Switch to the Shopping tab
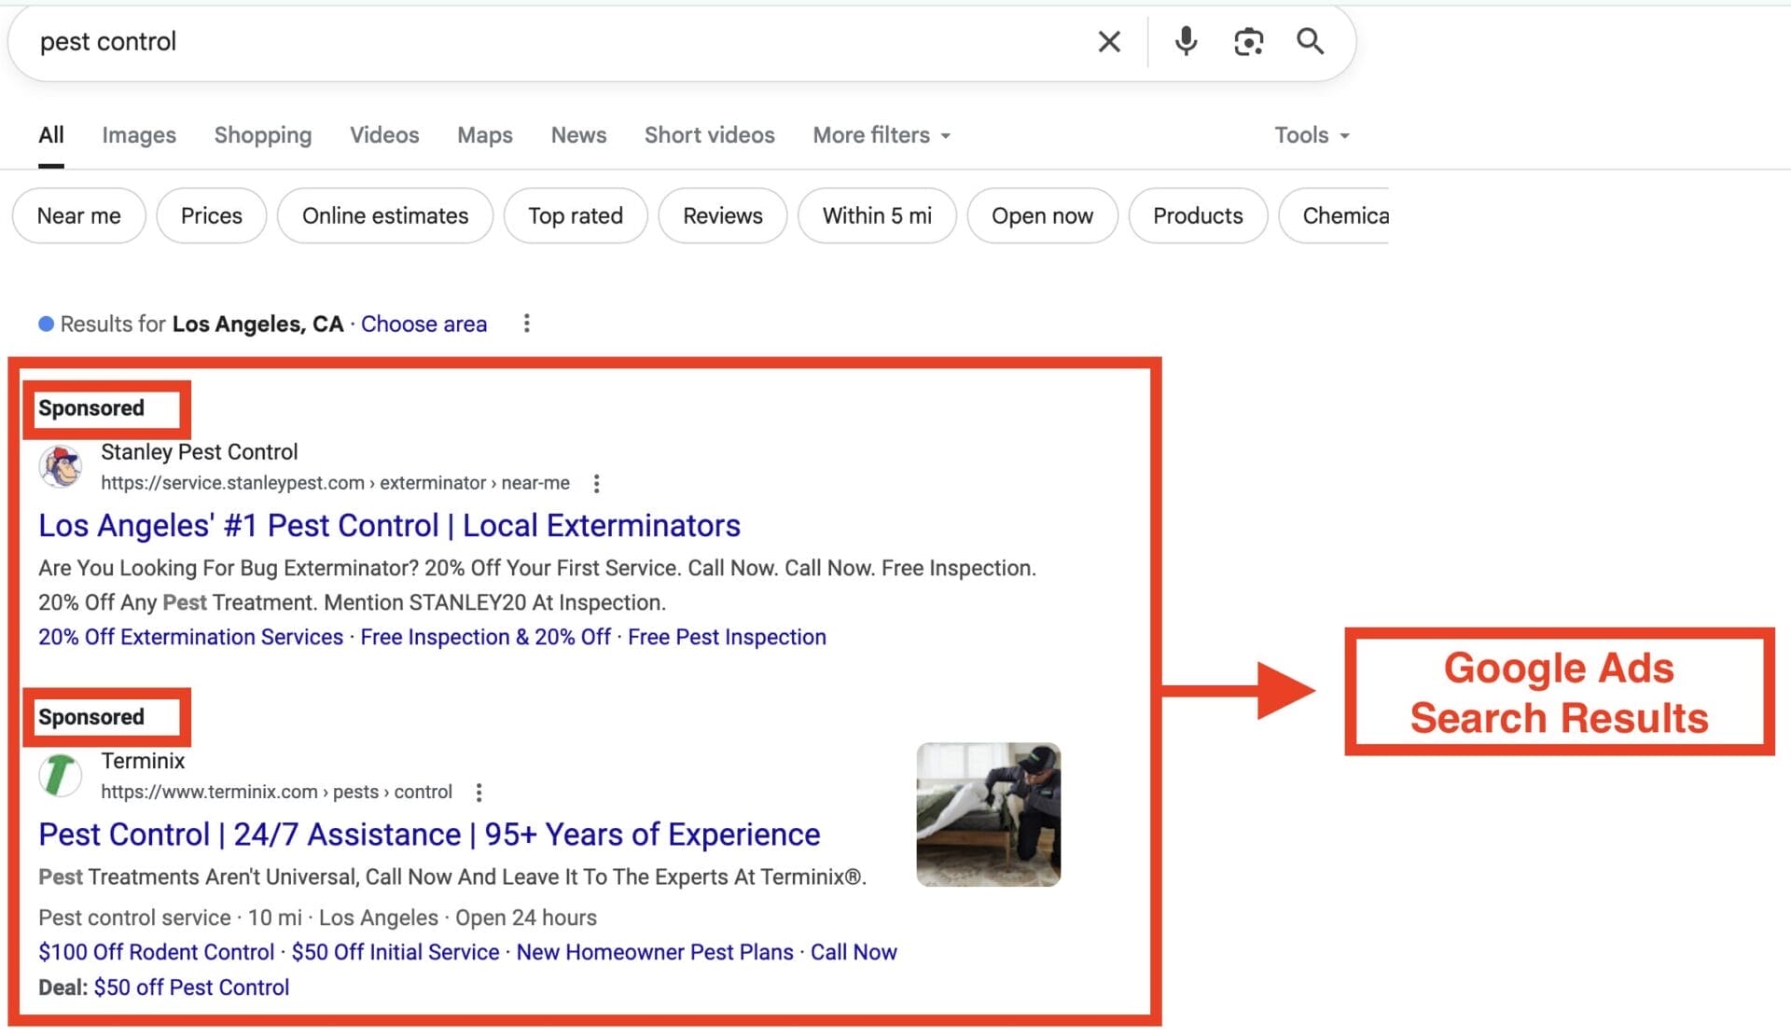 tap(262, 135)
